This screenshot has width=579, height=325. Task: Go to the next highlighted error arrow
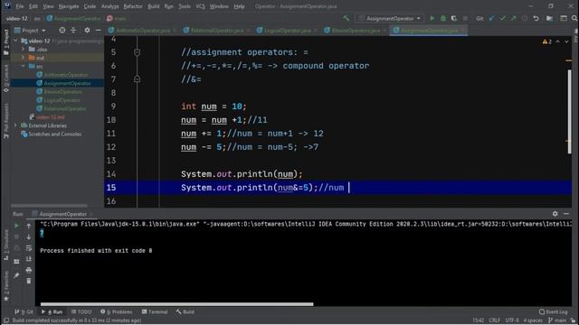pos(566,42)
